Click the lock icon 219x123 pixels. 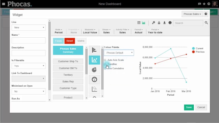[x=159, y=23]
